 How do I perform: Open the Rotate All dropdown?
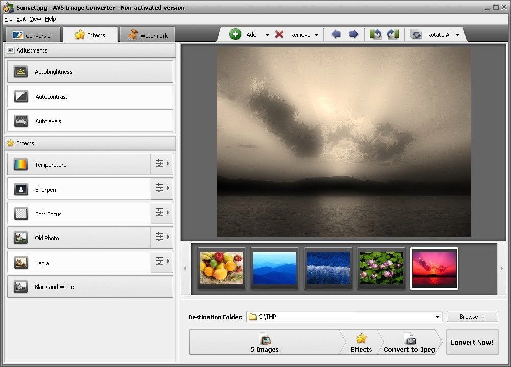458,34
